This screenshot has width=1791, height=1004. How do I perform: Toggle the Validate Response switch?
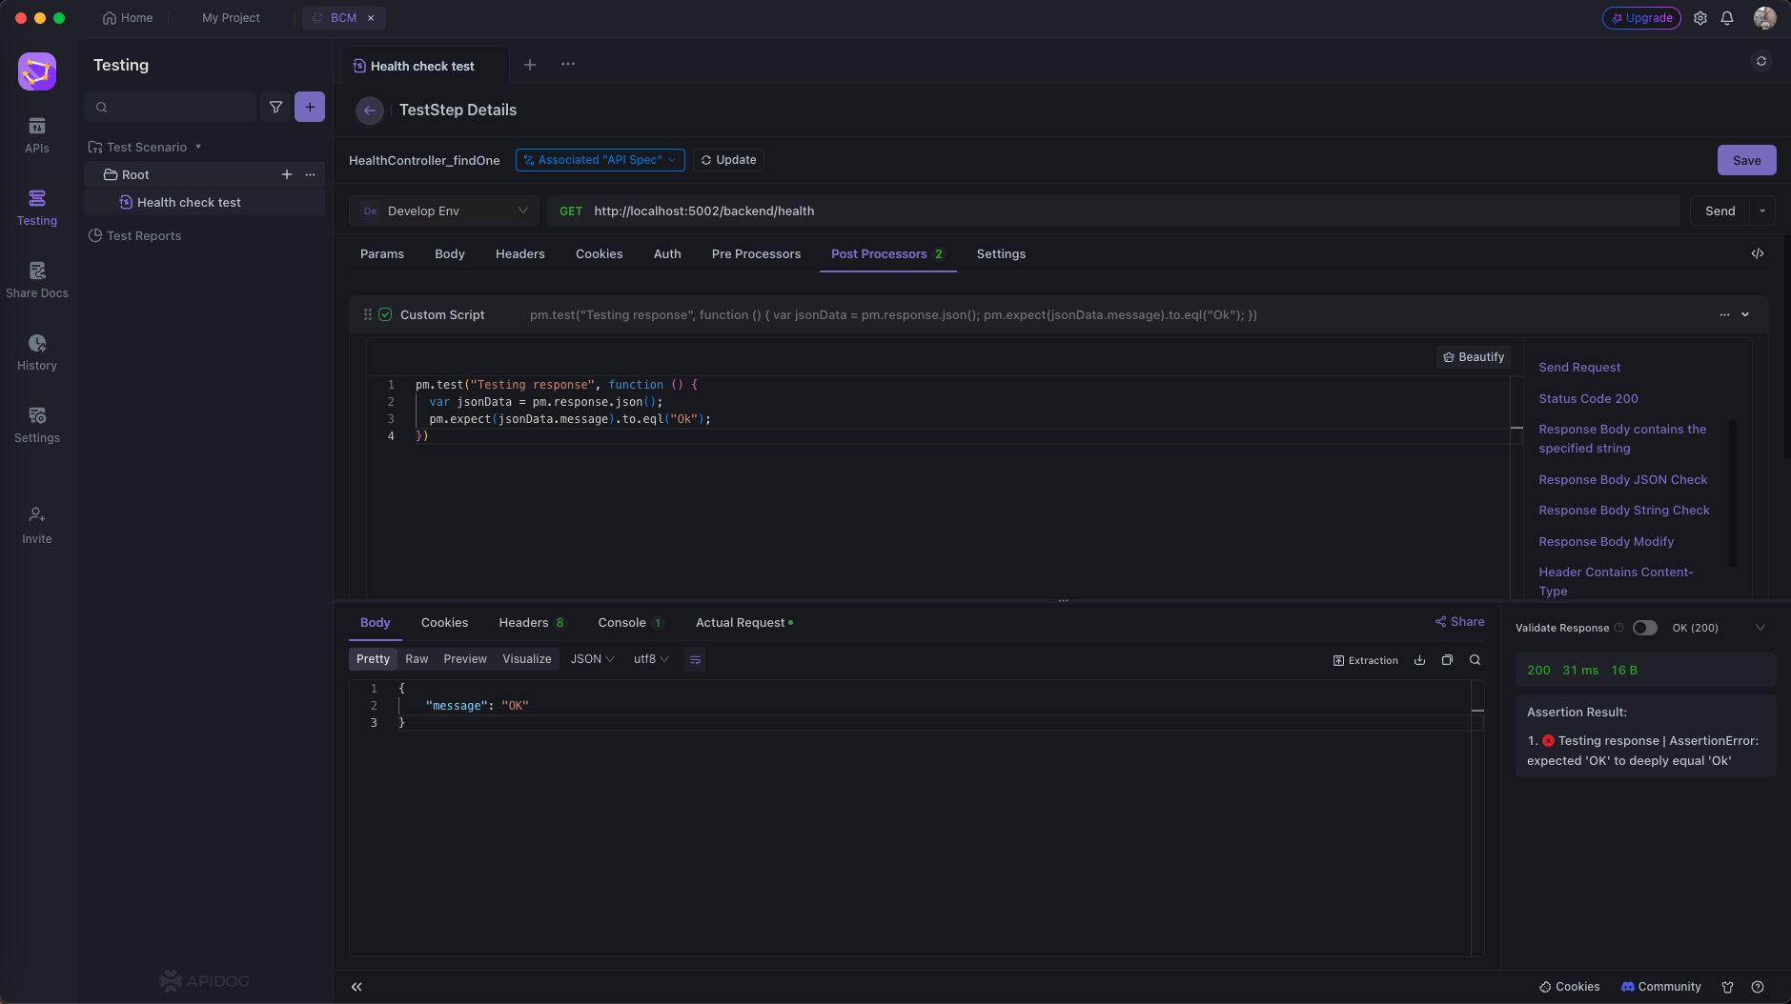coord(1645,628)
